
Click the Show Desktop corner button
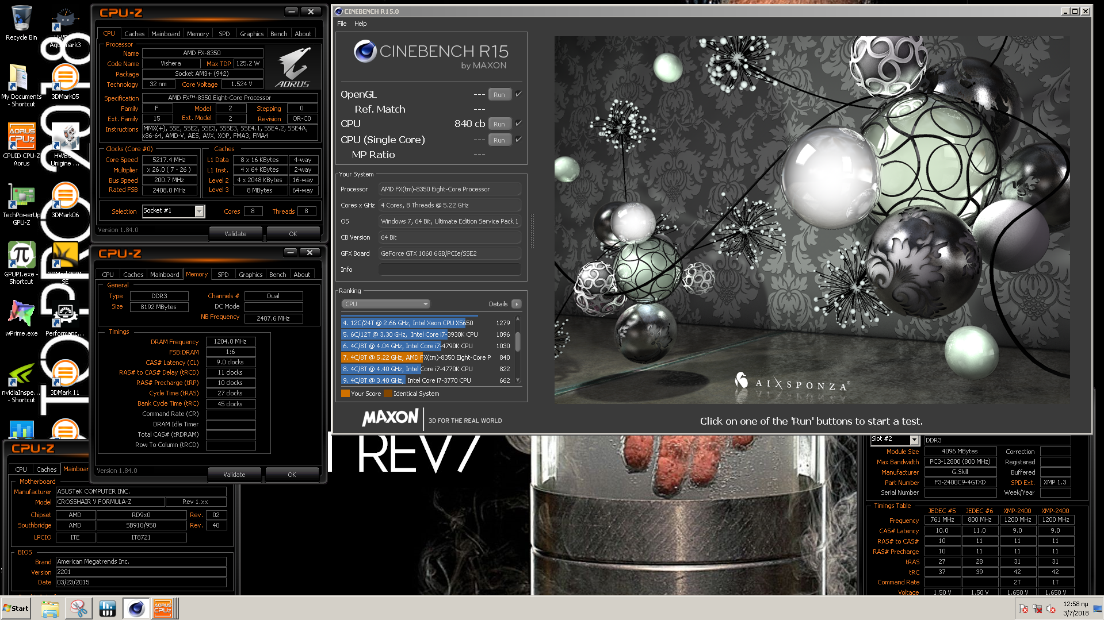pos(1098,609)
